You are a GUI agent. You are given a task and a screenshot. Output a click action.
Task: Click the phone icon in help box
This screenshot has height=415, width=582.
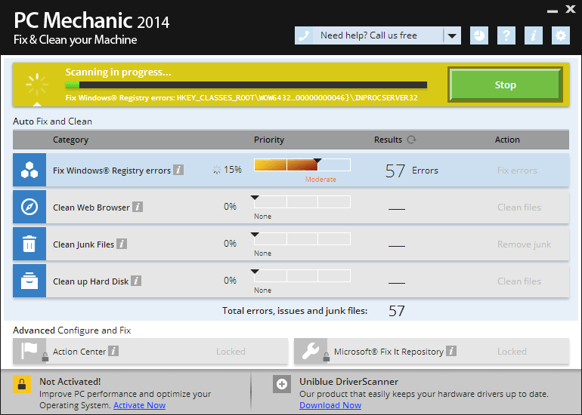[304, 35]
